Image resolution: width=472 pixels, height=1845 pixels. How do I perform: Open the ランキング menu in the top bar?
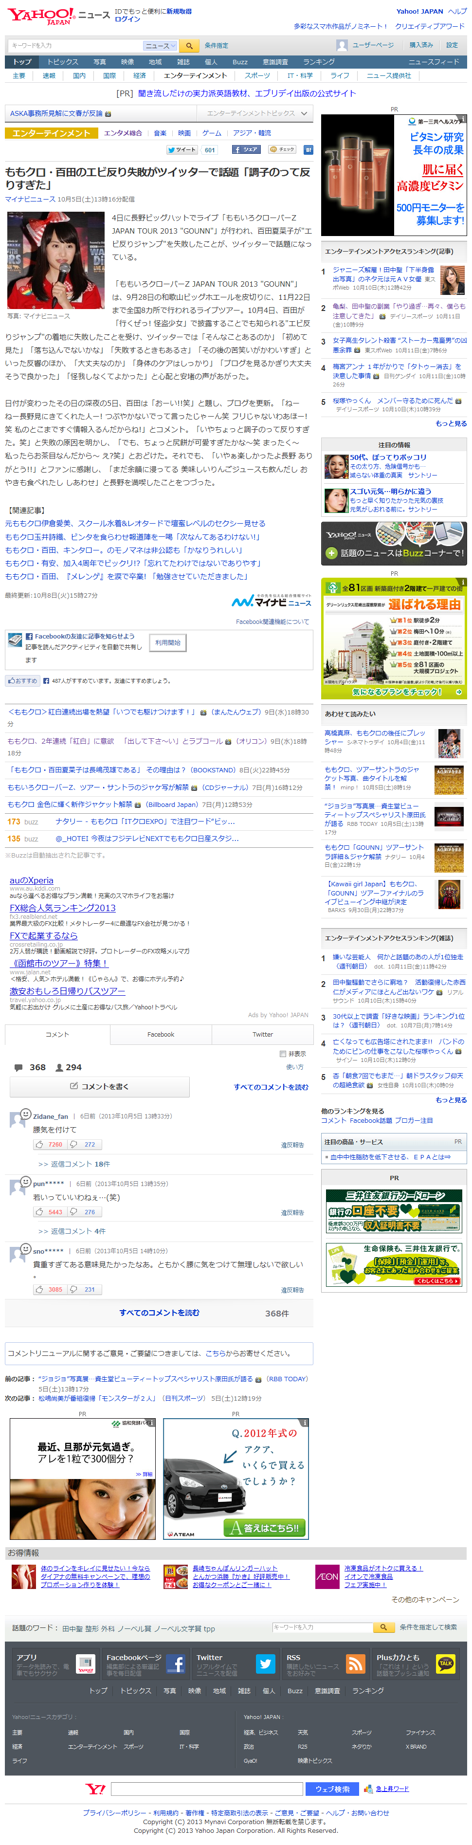pos(318,62)
